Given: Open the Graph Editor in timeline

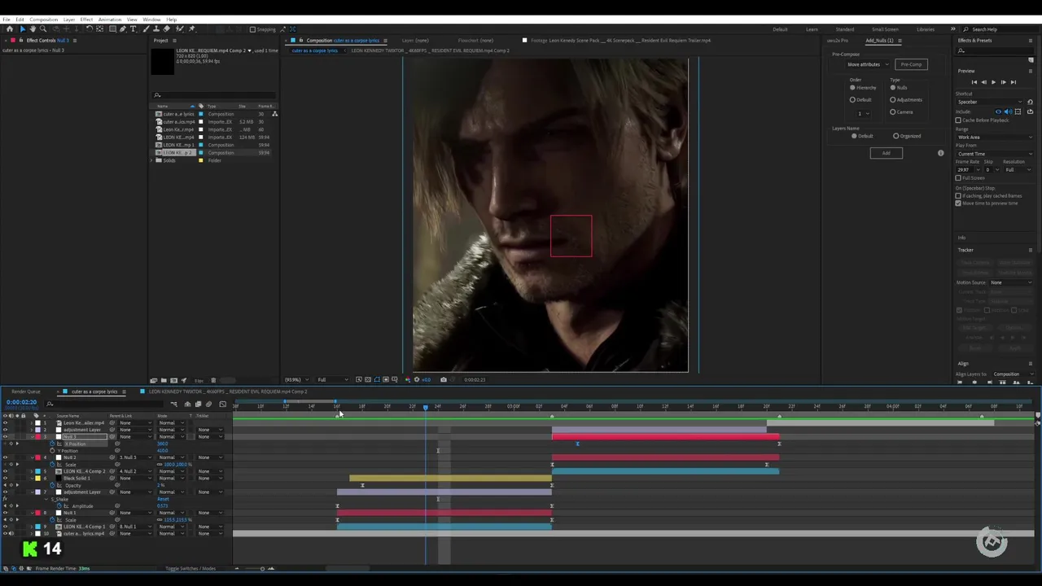Looking at the screenshot, I should (222, 405).
